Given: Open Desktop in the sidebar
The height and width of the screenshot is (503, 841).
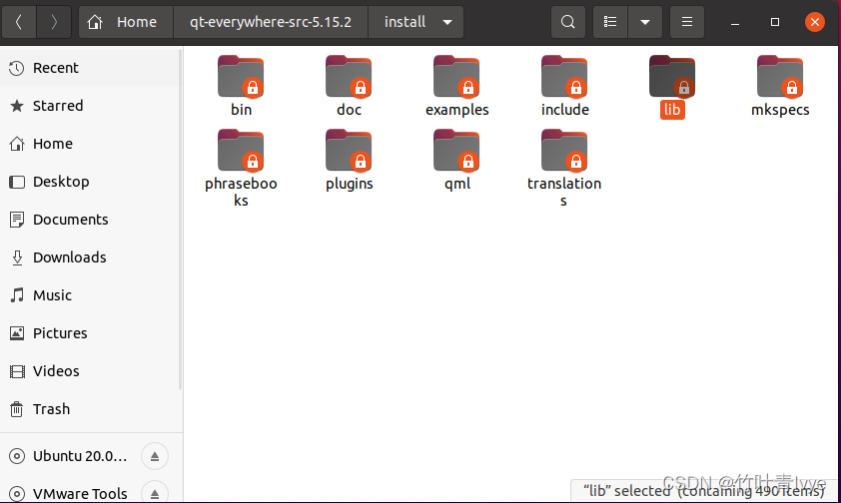Looking at the screenshot, I should coord(91,182).
